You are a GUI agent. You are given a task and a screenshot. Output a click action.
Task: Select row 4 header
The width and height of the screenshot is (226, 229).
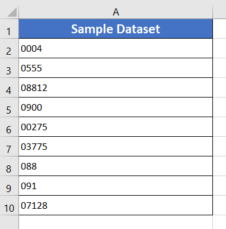pos(9,87)
